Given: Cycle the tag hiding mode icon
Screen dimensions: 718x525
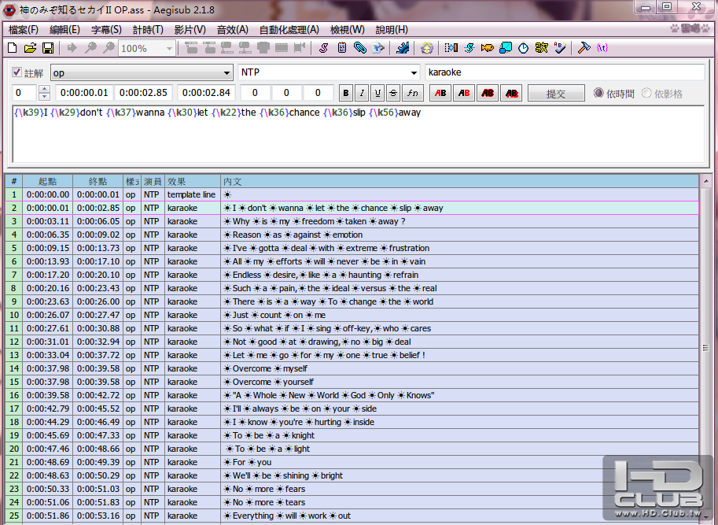Looking at the screenshot, I should [602, 48].
